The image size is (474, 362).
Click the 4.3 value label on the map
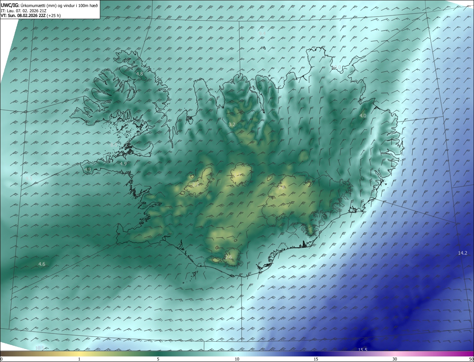[88, 170]
